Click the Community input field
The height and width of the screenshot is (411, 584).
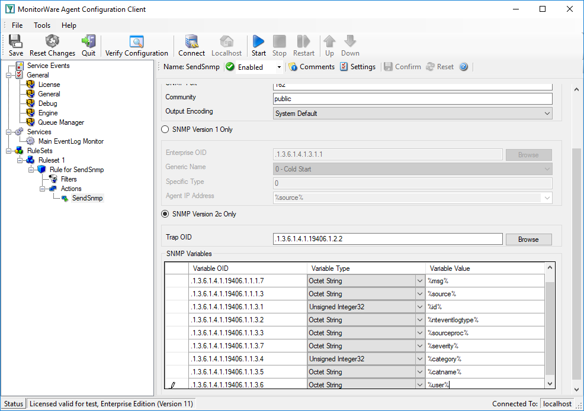[x=413, y=99]
